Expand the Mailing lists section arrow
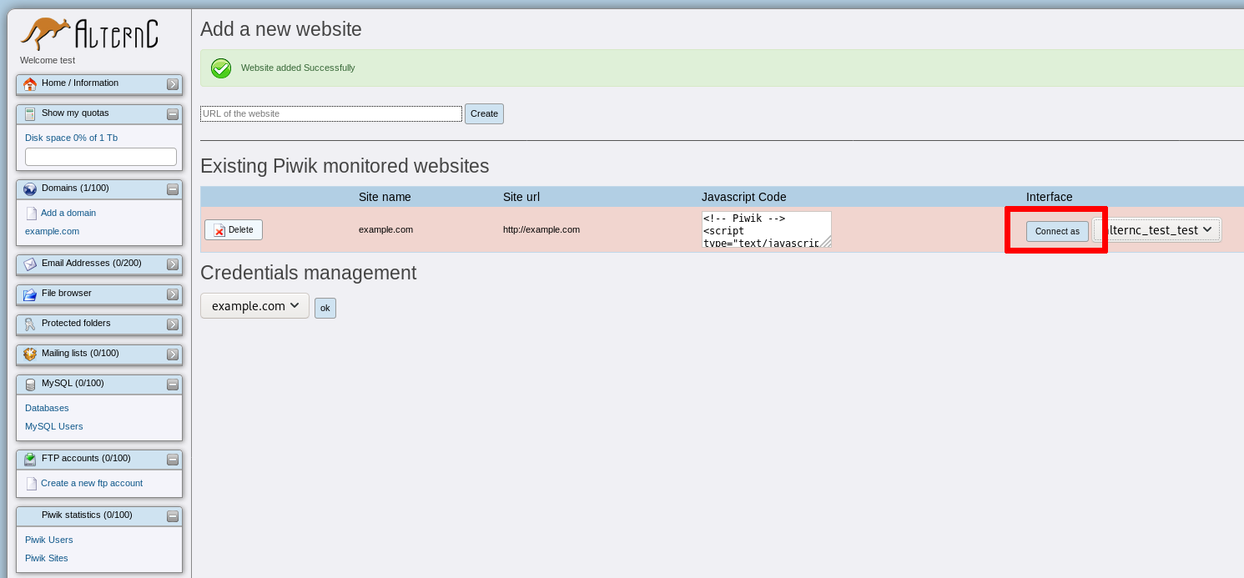The width and height of the screenshot is (1244, 578). point(173,354)
